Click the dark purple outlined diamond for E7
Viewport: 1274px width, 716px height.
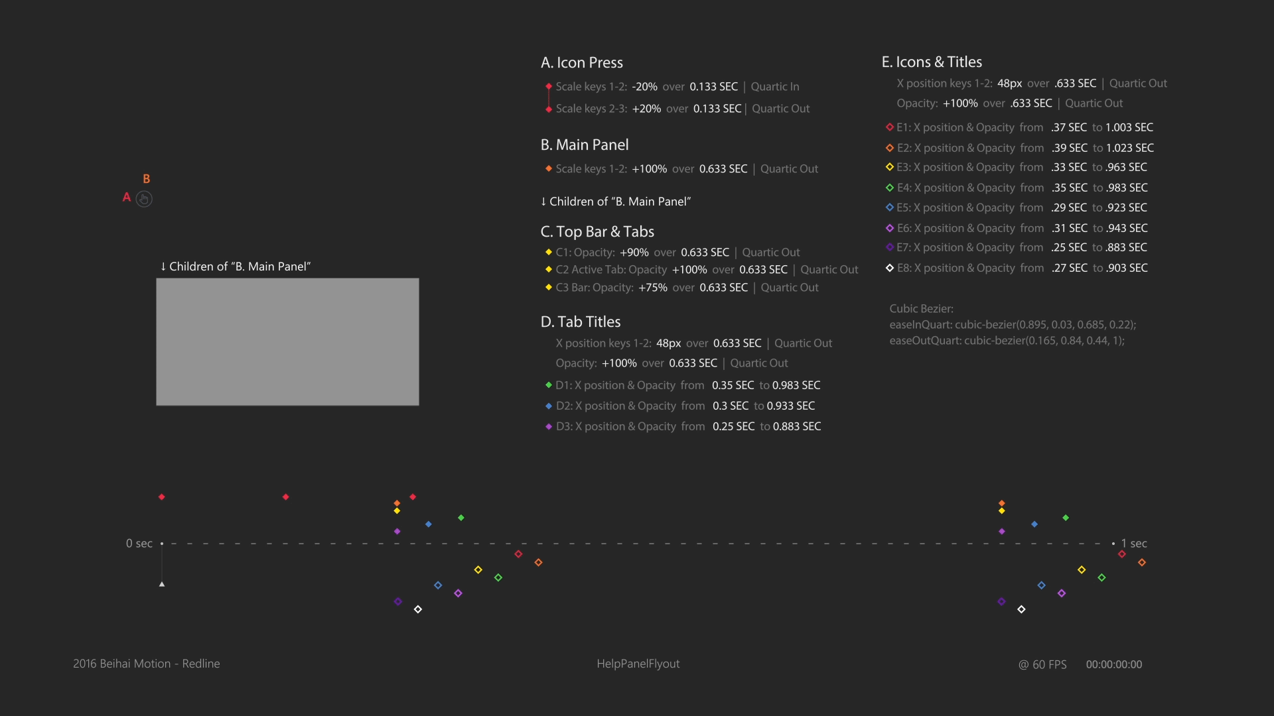click(x=890, y=247)
